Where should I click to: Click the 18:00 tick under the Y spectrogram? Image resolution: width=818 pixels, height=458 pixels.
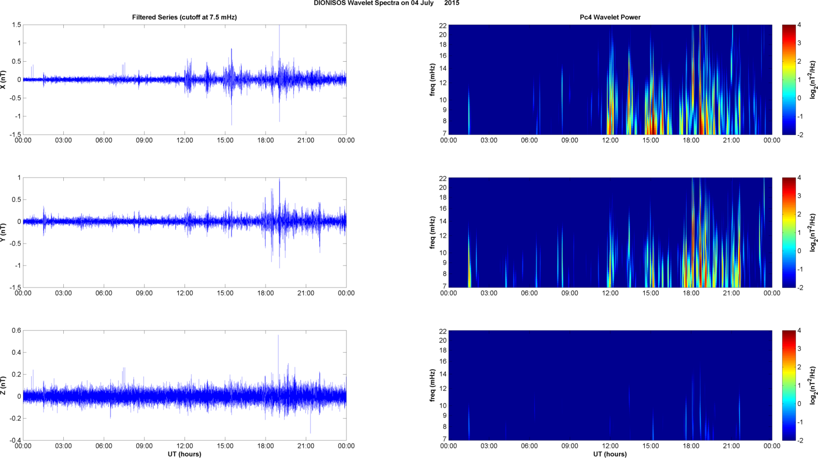691,293
